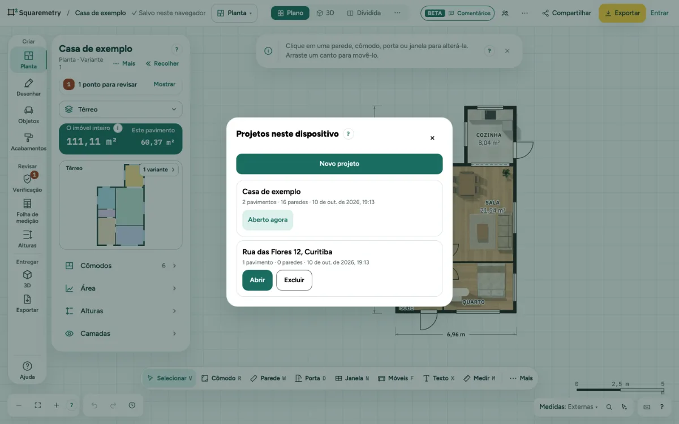Open the ellipsis menu left of Compartilhar
Viewport: 679px width, 424px height.
(525, 13)
